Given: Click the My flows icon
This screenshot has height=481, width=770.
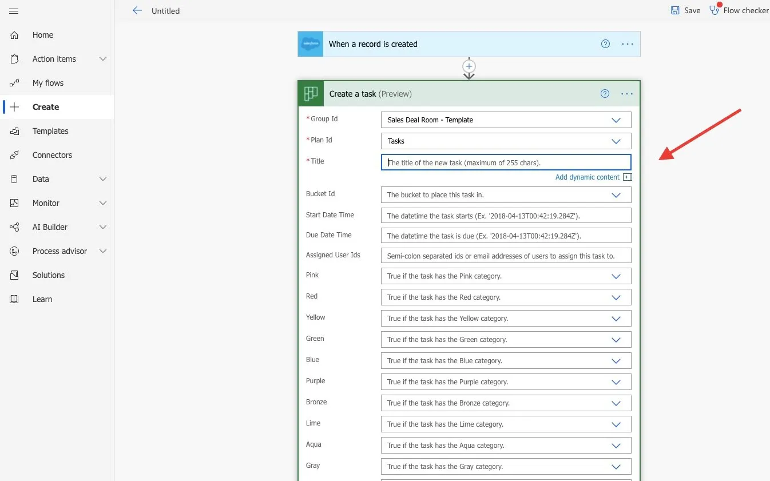Looking at the screenshot, I should [x=14, y=83].
